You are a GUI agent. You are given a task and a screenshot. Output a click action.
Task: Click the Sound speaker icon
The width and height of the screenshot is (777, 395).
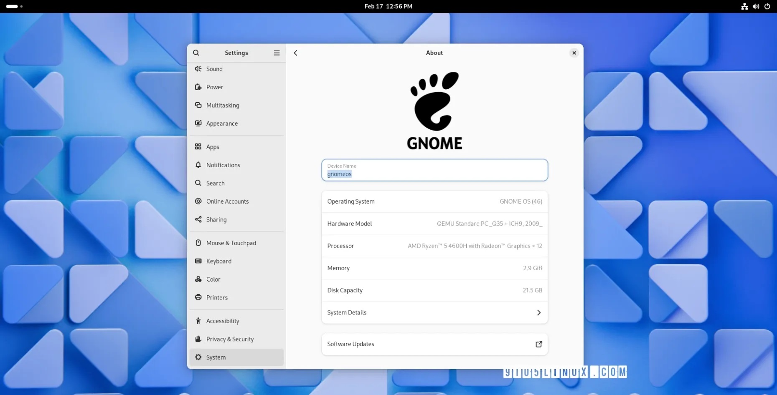tap(198, 69)
